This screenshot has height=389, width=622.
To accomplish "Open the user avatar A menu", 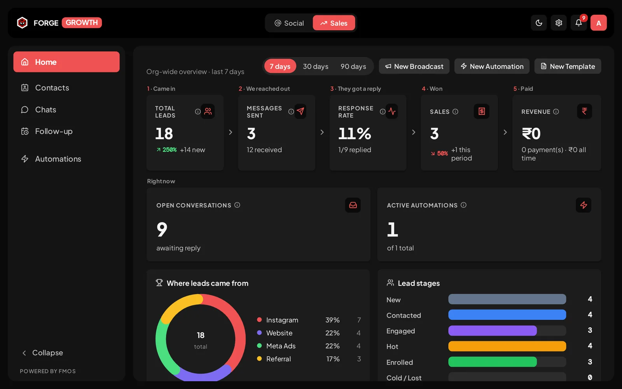I will click(x=599, y=23).
